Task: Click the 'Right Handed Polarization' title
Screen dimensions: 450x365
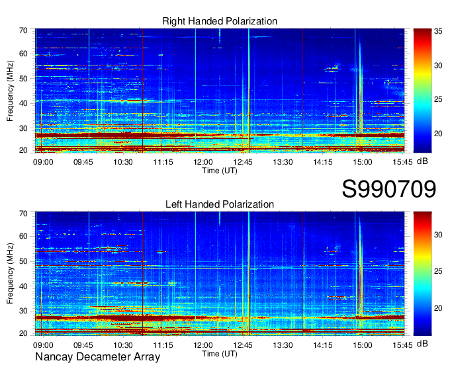Action: point(220,21)
